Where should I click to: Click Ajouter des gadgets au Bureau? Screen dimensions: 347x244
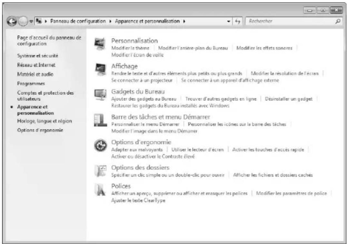pos(144,99)
